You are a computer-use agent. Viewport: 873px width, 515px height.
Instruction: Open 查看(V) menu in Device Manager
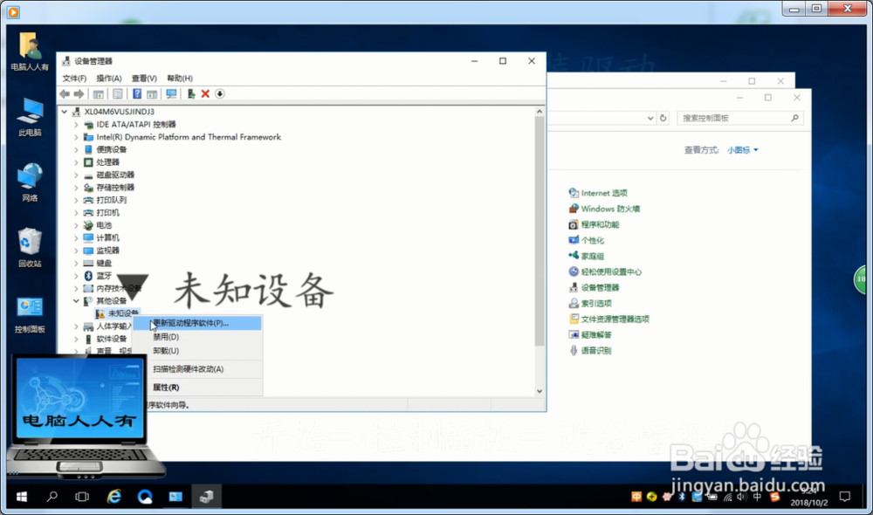(144, 79)
